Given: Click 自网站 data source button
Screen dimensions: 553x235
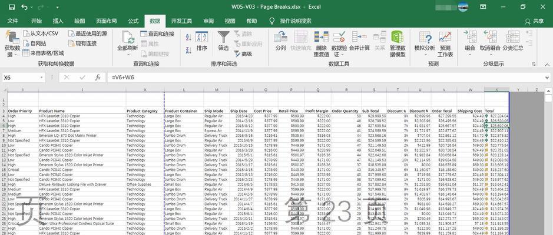Looking at the screenshot, I should pos(35,43).
